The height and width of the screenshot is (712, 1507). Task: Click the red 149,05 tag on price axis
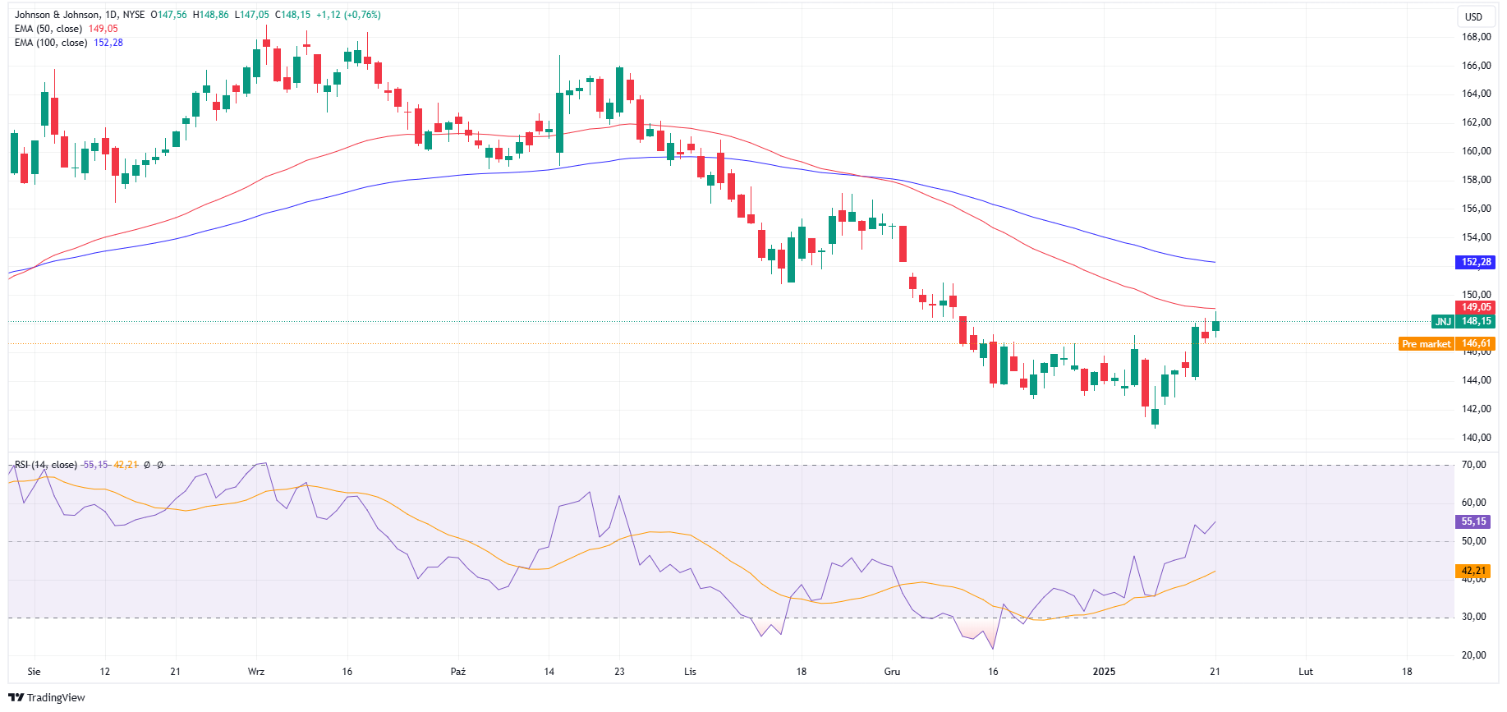coord(1476,307)
